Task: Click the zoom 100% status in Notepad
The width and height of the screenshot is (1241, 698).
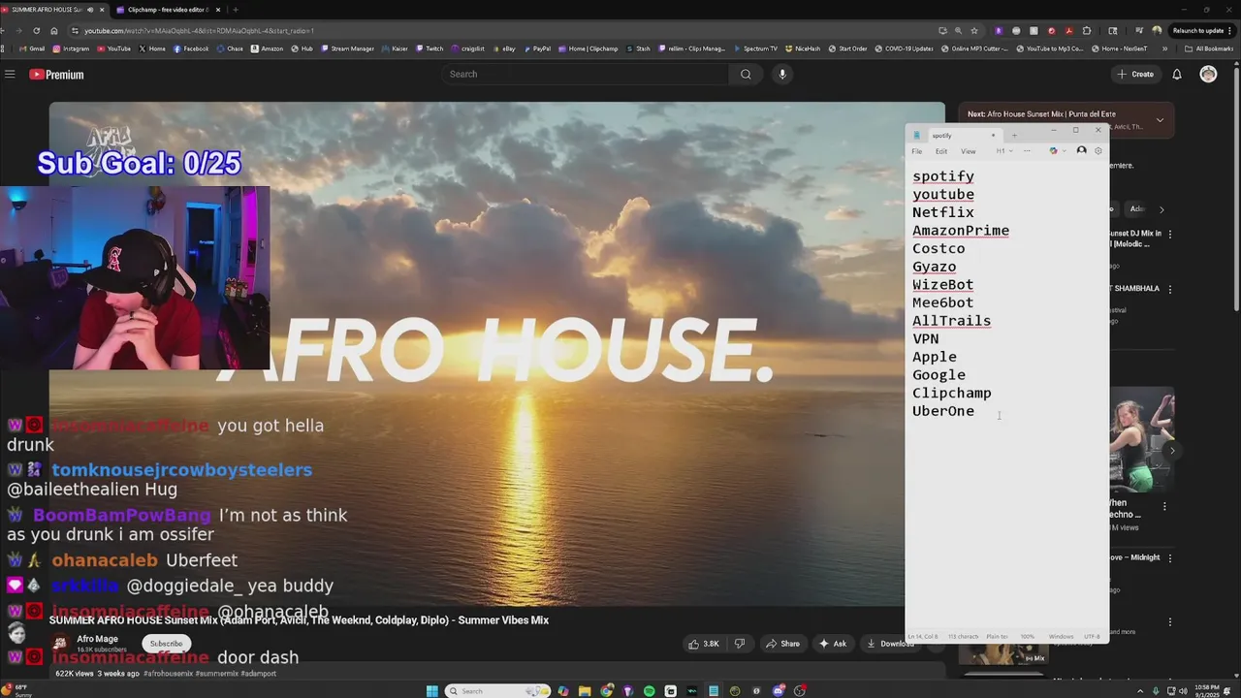Action: click(x=1028, y=637)
